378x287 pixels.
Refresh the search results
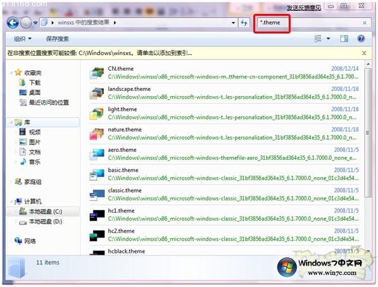[244, 23]
